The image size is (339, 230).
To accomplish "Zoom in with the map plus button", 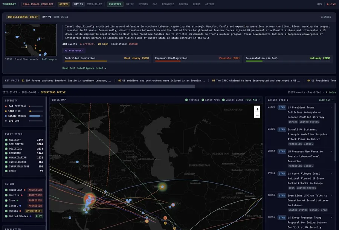I will point(257,109).
